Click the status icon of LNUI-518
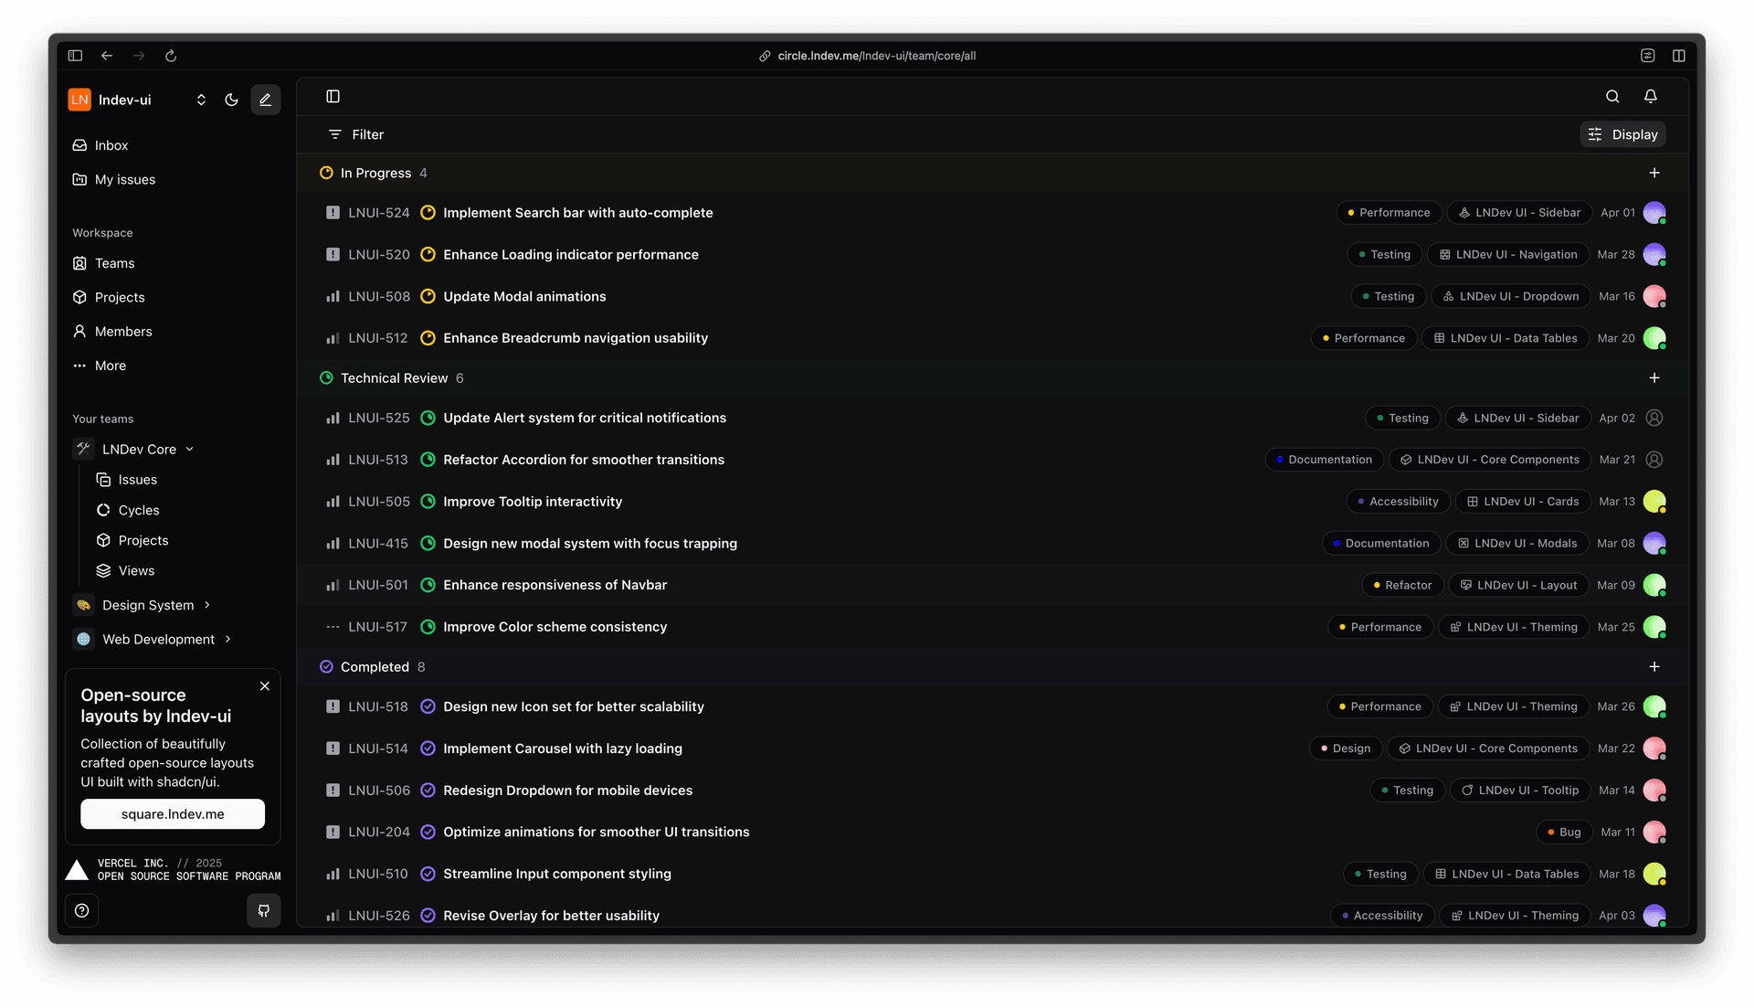This screenshot has height=1008, width=1754. pyautogui.click(x=428, y=706)
